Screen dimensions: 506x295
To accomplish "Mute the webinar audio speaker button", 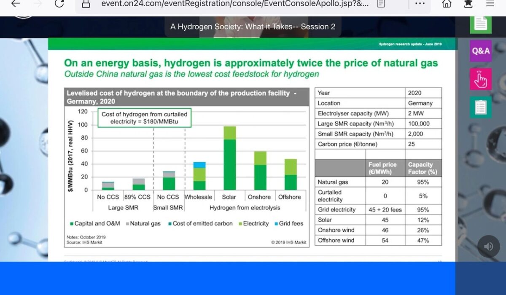I will click(x=488, y=247).
